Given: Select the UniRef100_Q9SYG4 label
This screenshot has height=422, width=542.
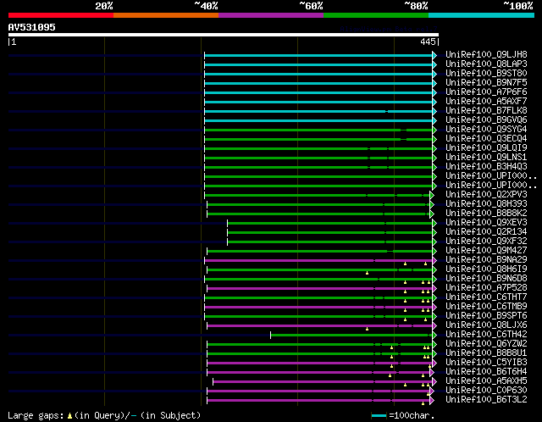Looking at the screenshot, I should point(486,130).
